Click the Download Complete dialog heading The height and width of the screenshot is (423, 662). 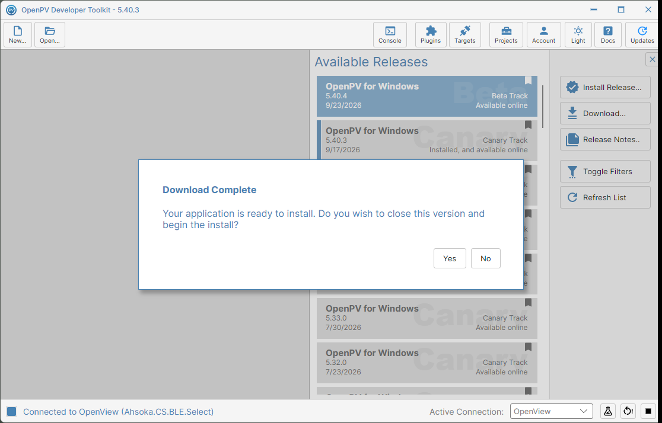click(x=209, y=190)
